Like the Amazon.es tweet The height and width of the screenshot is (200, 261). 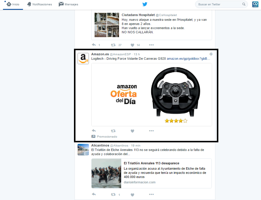(x=132, y=131)
